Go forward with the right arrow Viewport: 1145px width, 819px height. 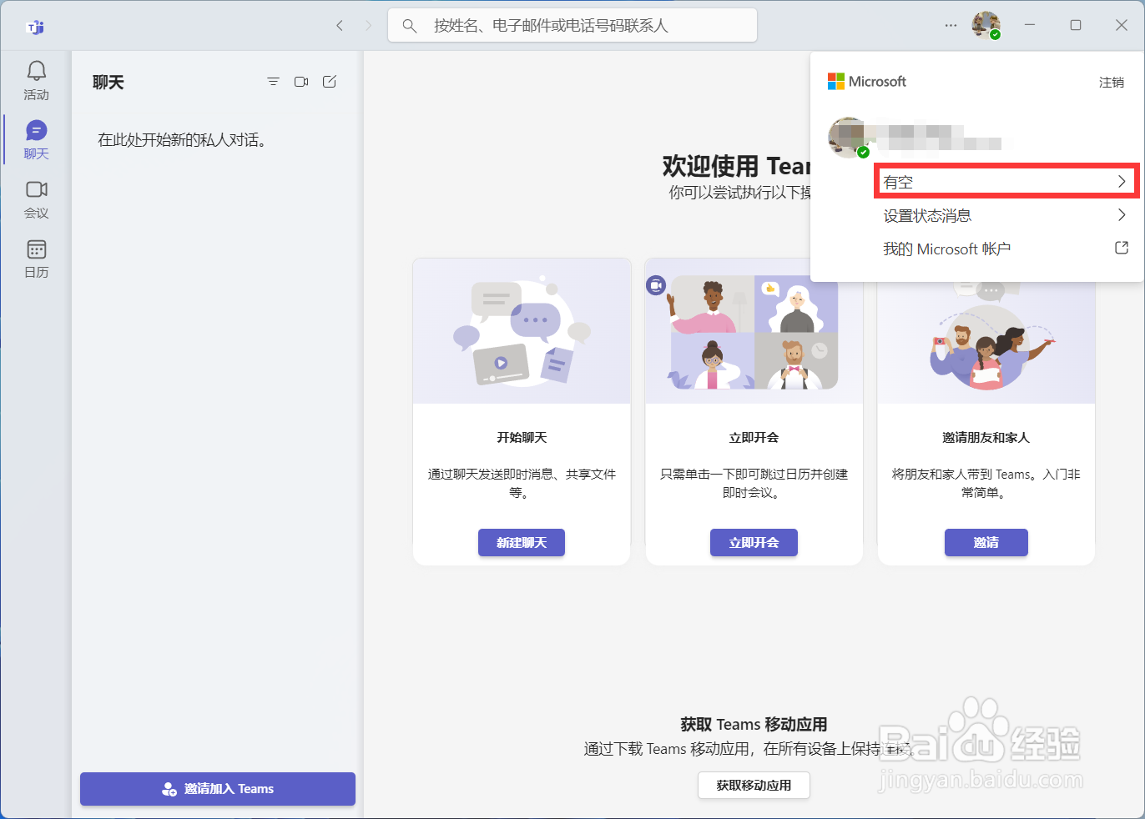coord(368,26)
